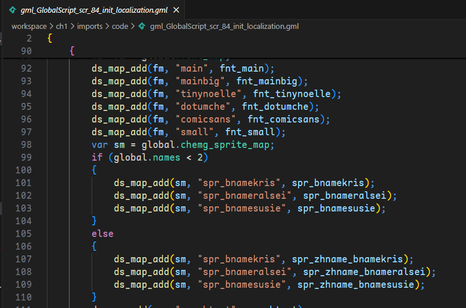Expand chevron after ch1 breadcrumb

(x=72, y=27)
